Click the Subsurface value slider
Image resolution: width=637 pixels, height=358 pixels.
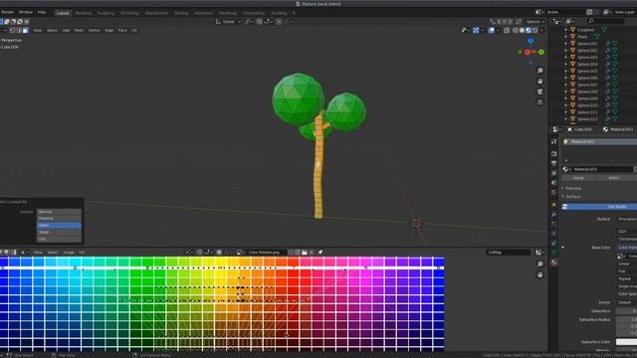pyautogui.click(x=626, y=311)
